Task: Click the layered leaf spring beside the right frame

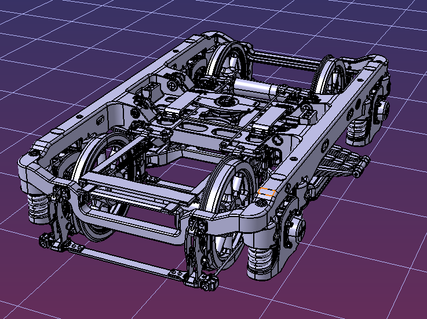Action: (341, 163)
